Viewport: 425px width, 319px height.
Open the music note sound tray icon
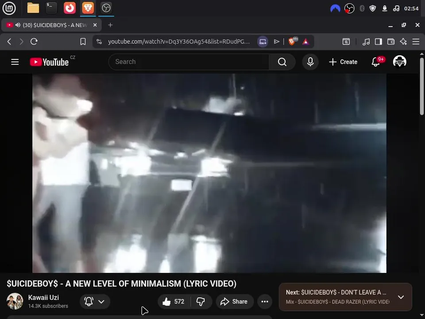pyautogui.click(x=396, y=8)
